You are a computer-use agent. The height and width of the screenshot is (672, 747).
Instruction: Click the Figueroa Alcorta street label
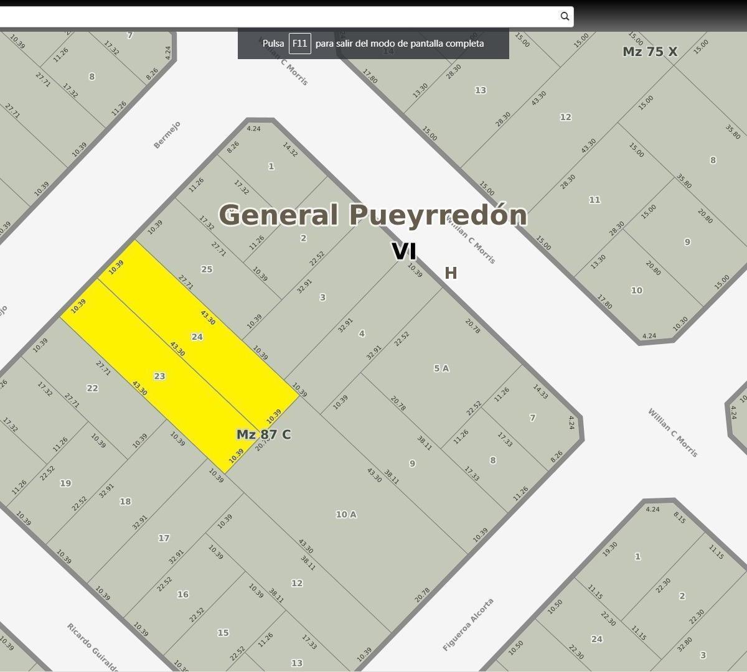tap(468, 624)
